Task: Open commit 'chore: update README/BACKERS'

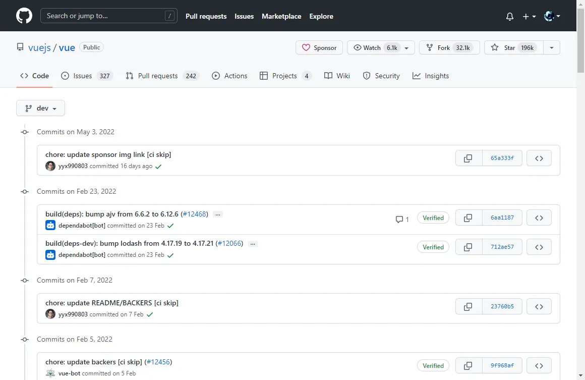Action: [x=112, y=303]
